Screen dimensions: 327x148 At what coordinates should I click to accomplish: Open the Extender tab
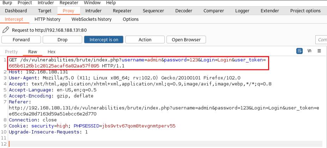click(270, 11)
